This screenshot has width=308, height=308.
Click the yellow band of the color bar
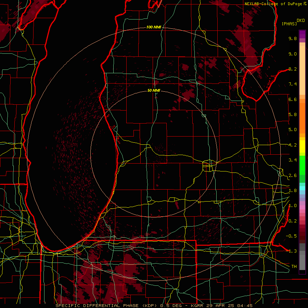[302, 146]
